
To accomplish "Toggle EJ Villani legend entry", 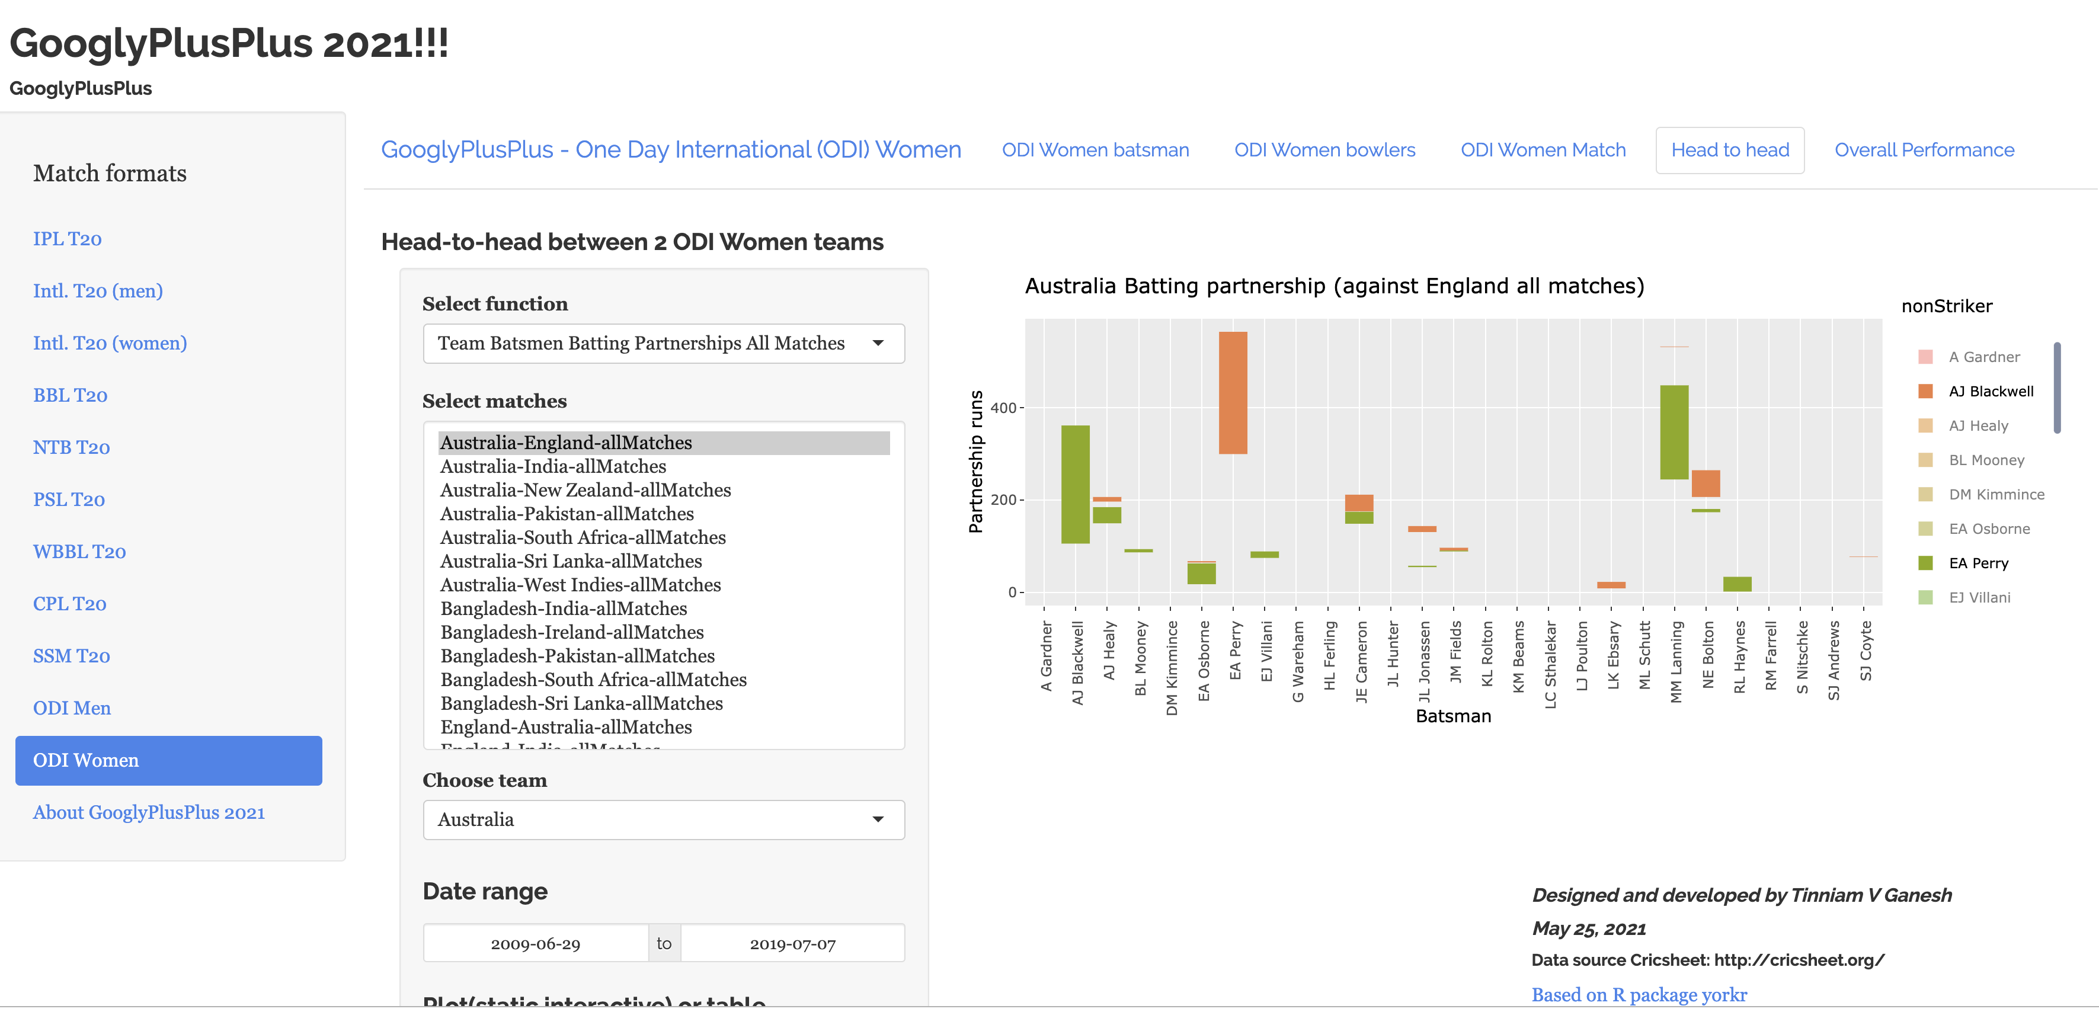I will [1979, 597].
